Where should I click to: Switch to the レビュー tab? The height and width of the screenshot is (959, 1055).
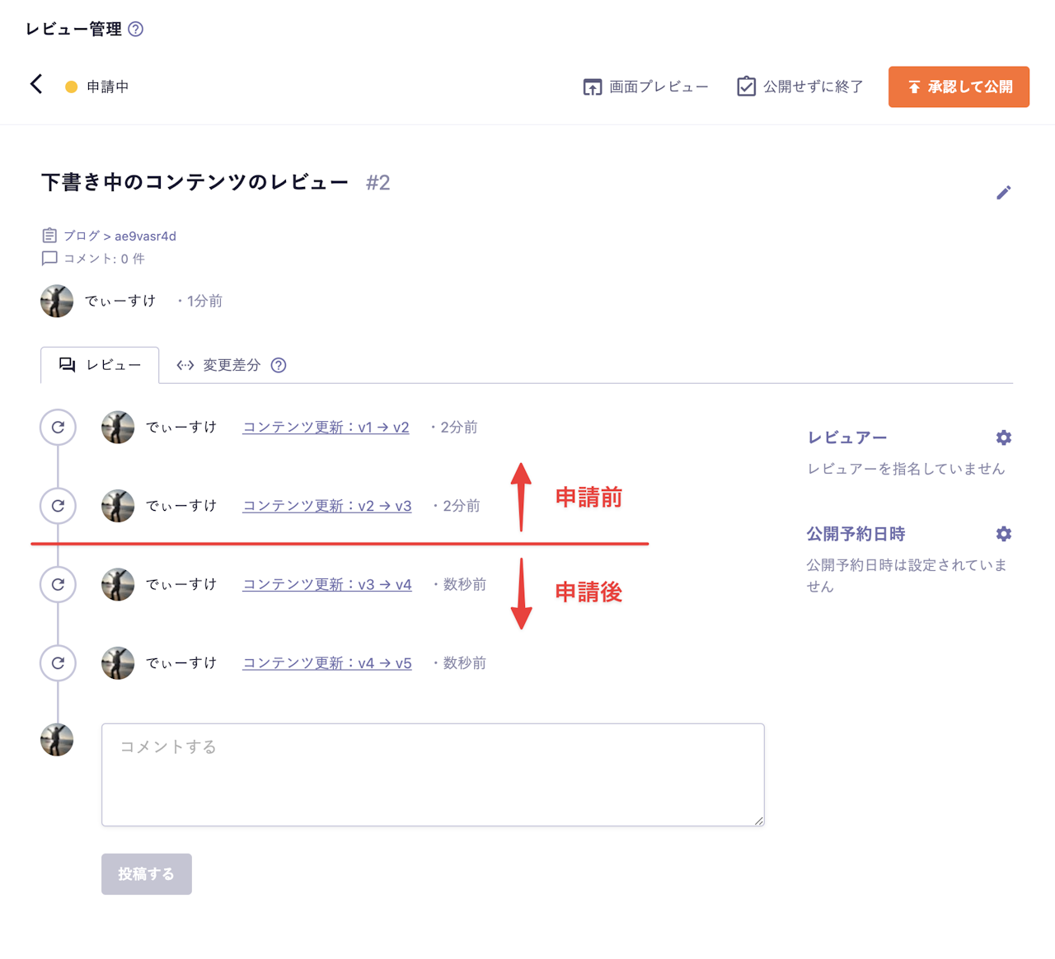click(99, 365)
